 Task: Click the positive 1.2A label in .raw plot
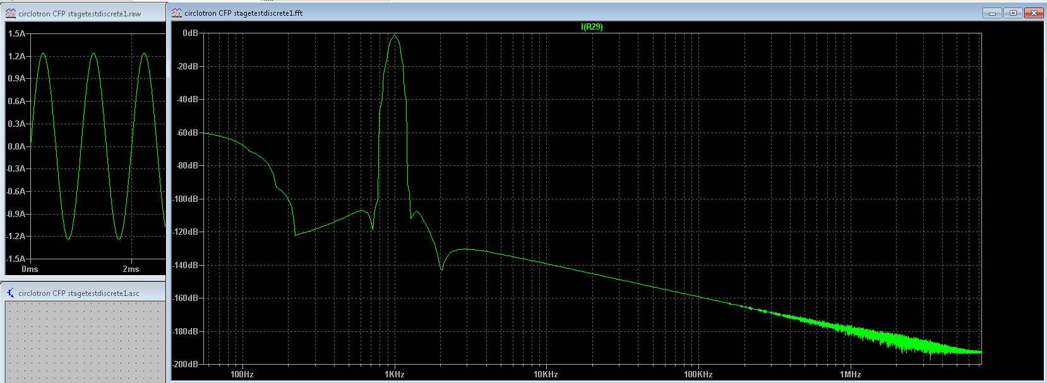(16, 56)
